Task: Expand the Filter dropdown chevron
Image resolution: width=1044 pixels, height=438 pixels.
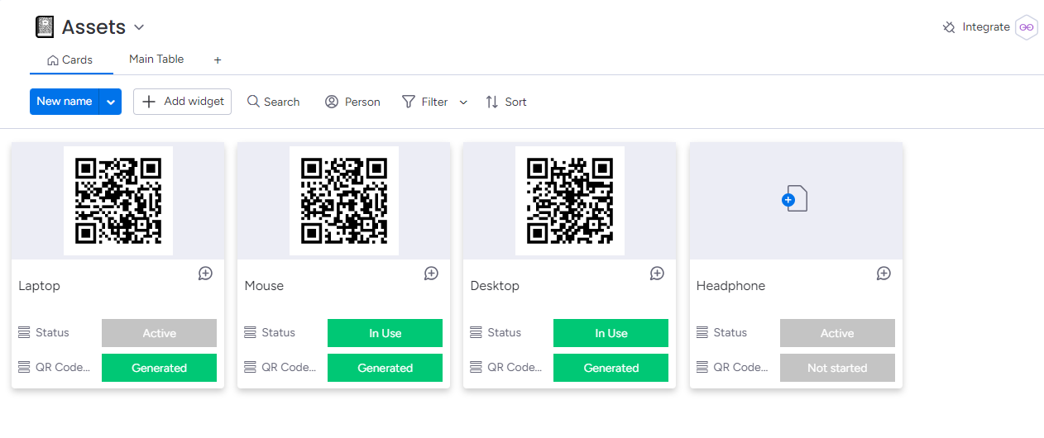Action: click(x=463, y=102)
